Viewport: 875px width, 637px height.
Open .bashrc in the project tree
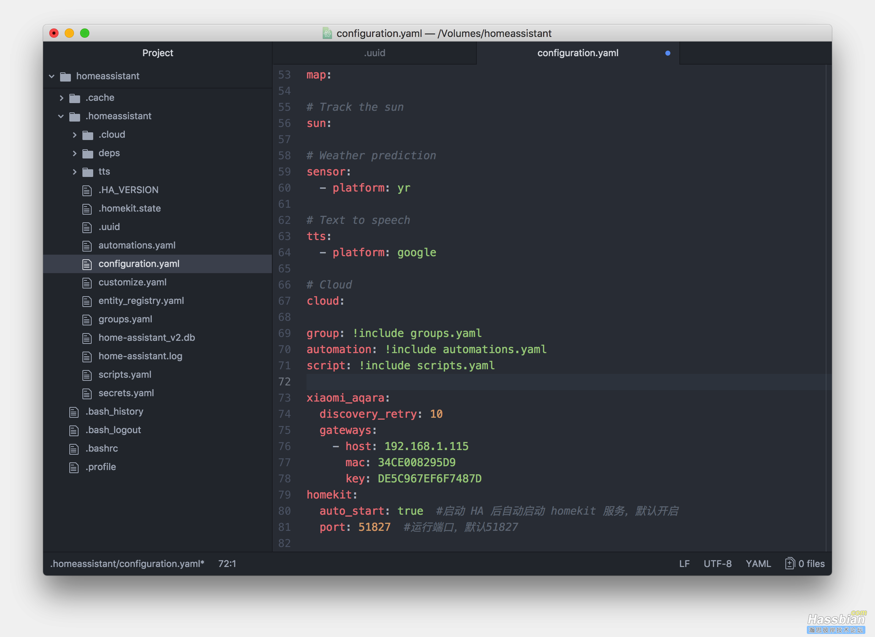click(x=102, y=449)
